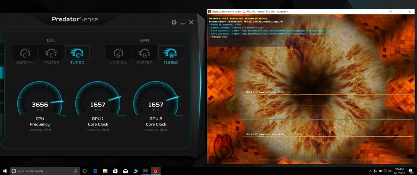
Task: Open Microsoft Store from taskbar
Action: (x=115, y=171)
